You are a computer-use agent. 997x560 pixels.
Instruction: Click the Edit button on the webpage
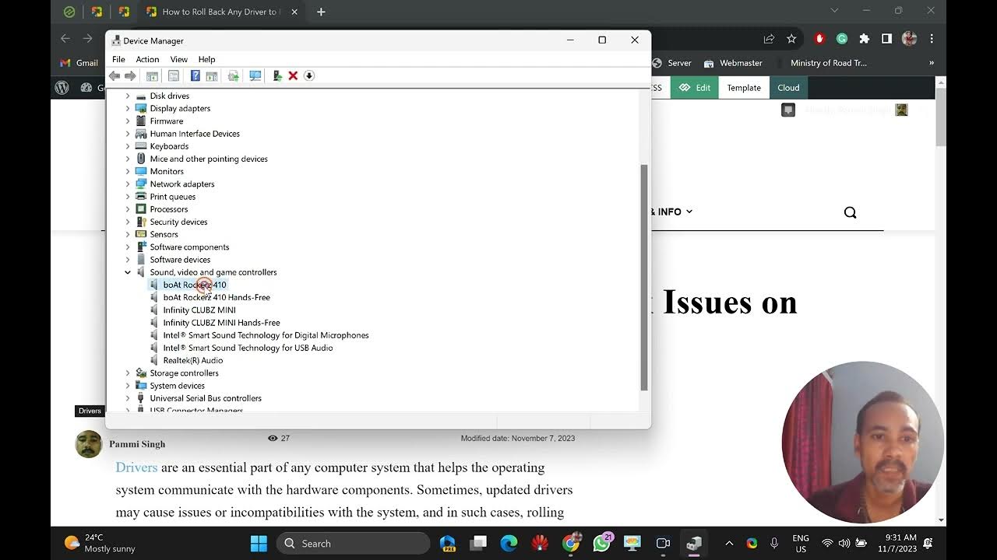(x=695, y=88)
